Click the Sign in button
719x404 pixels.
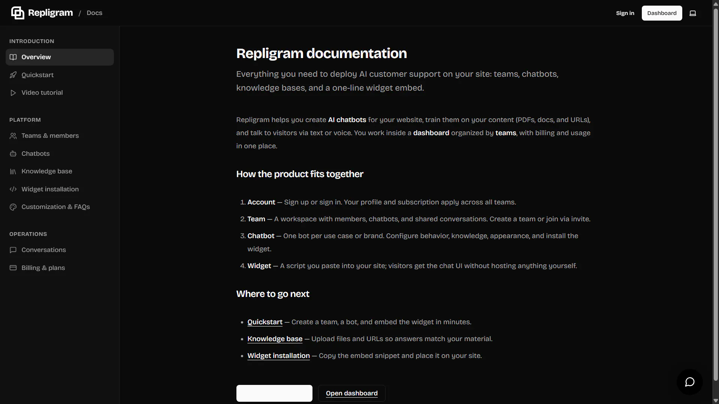(625, 13)
